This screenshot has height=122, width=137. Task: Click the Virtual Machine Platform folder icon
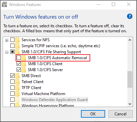coord(17,94)
